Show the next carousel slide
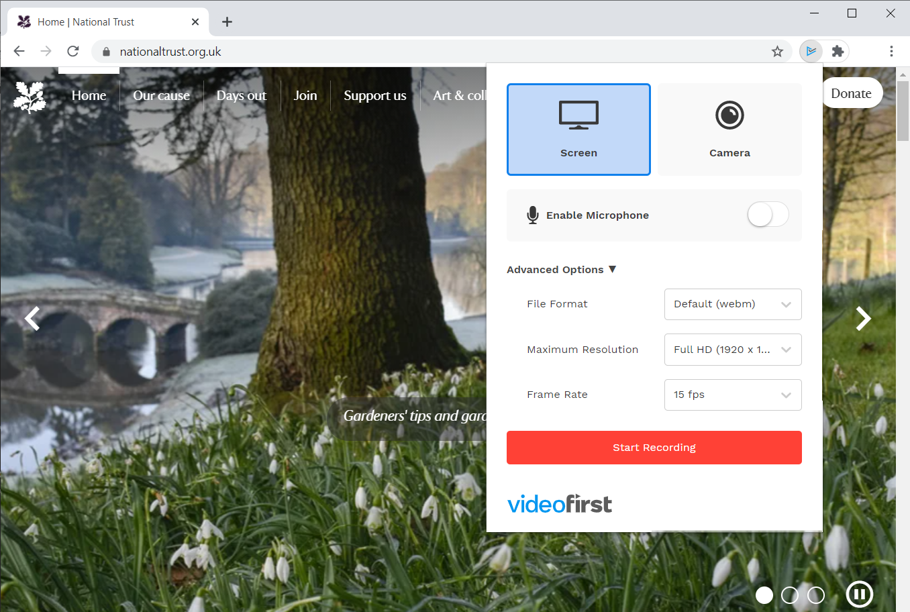The image size is (910, 612). click(x=863, y=318)
